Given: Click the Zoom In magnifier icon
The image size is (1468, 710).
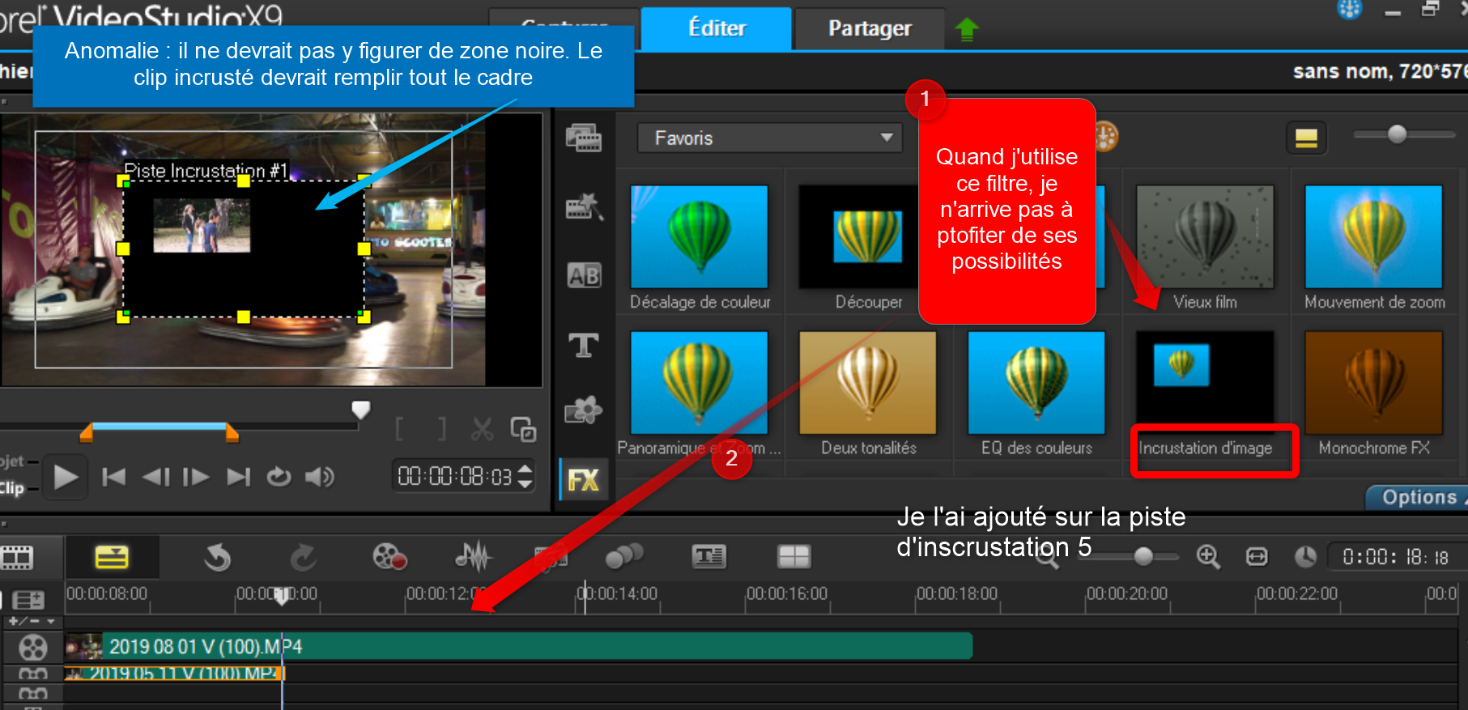Looking at the screenshot, I should (x=1208, y=557).
